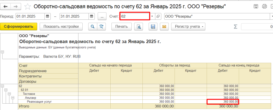
Task: Collapse the 62.01 subaccount tree node
Action: tap(6, 90)
